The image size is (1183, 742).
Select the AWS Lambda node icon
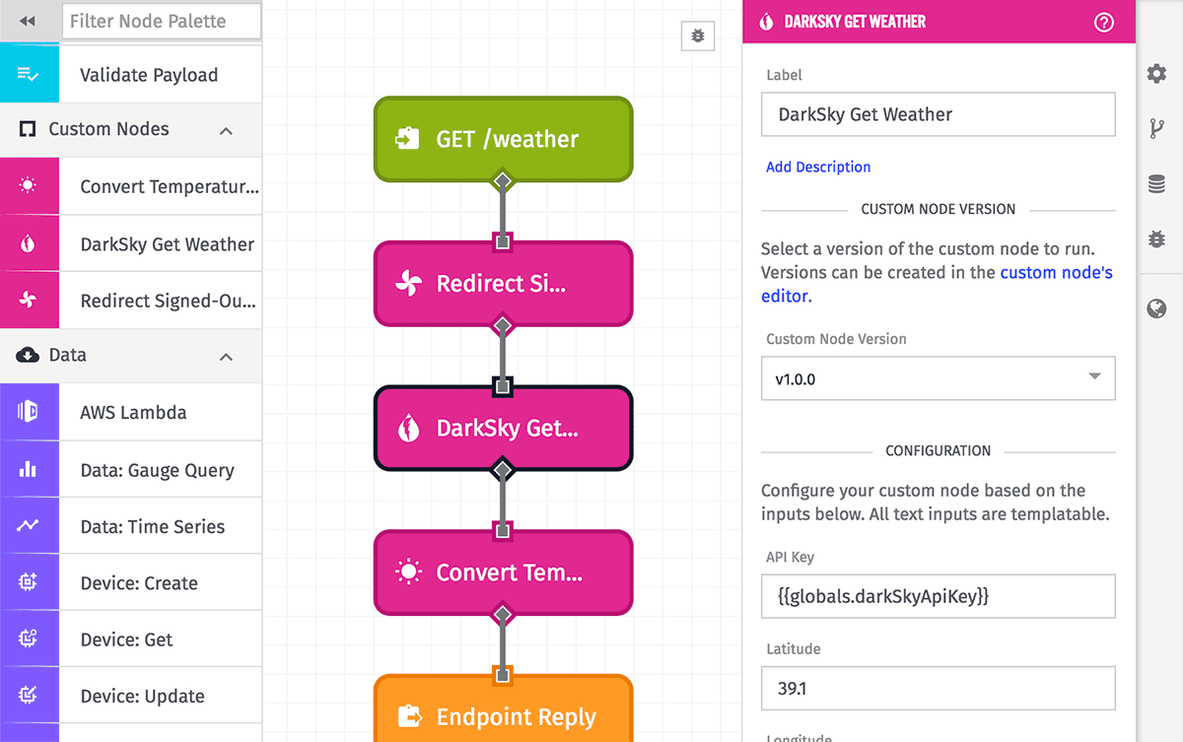click(x=29, y=412)
